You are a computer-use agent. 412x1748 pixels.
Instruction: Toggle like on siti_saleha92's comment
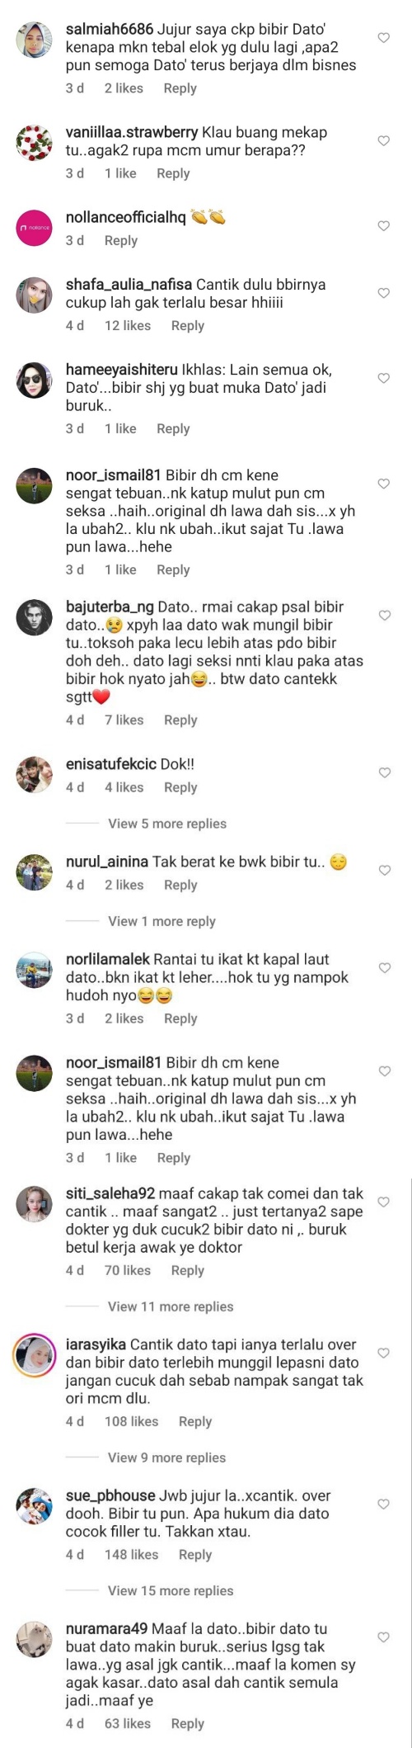383,1202
